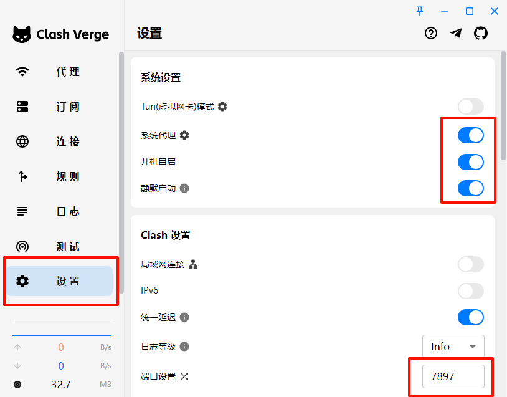
Task: Click the port number field showing 7897
Action: click(454, 376)
